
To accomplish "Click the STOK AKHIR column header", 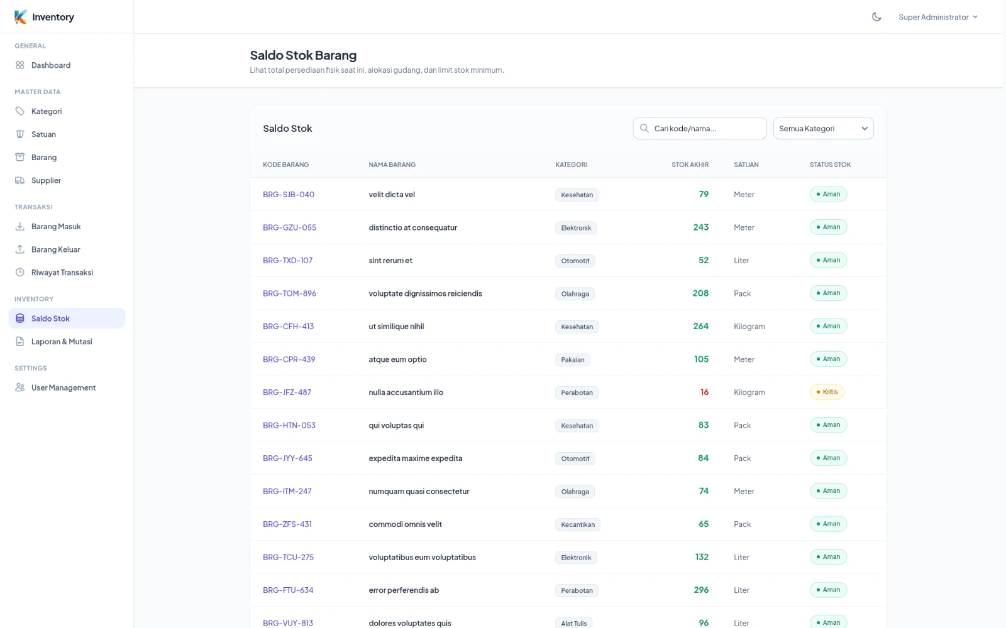I will click(690, 165).
